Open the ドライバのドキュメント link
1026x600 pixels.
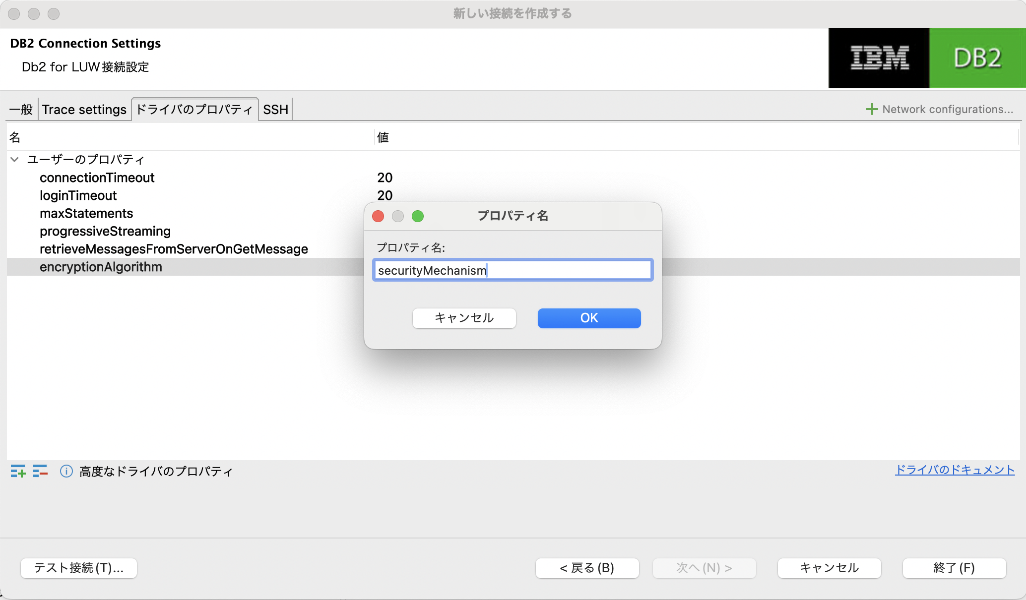955,470
